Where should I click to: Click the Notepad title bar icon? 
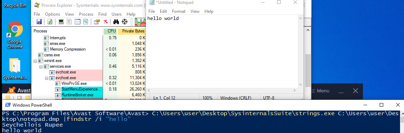coord(152,2)
